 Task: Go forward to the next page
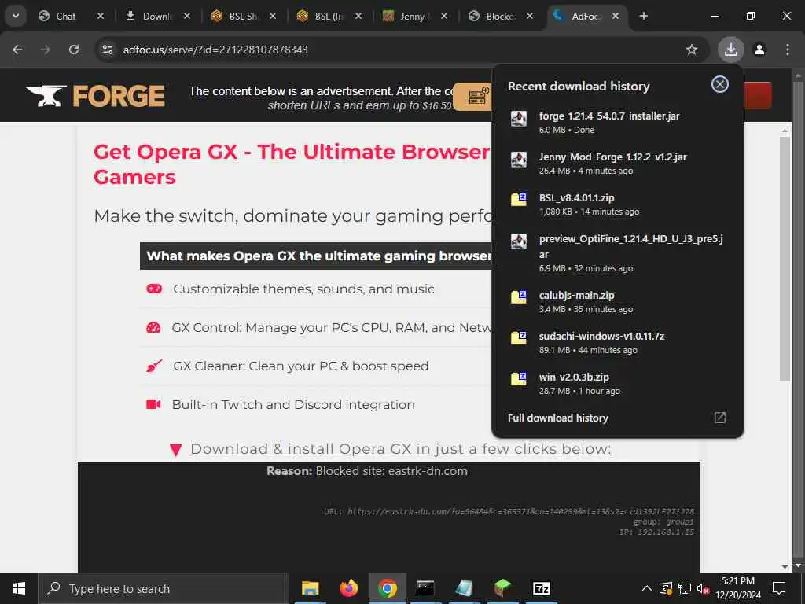(46, 50)
